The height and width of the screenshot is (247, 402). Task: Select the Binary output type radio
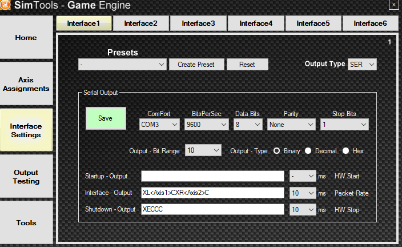(277, 151)
